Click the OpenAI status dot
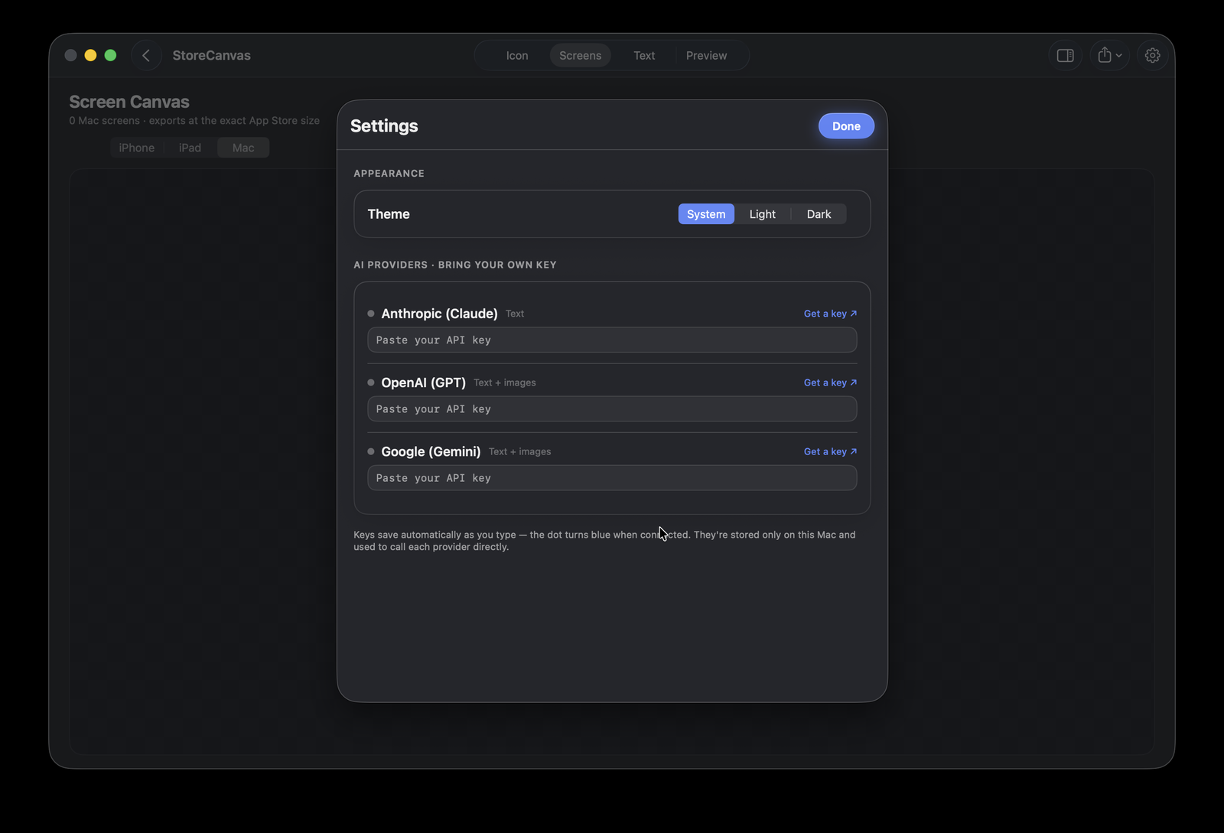The image size is (1224, 833). [371, 382]
